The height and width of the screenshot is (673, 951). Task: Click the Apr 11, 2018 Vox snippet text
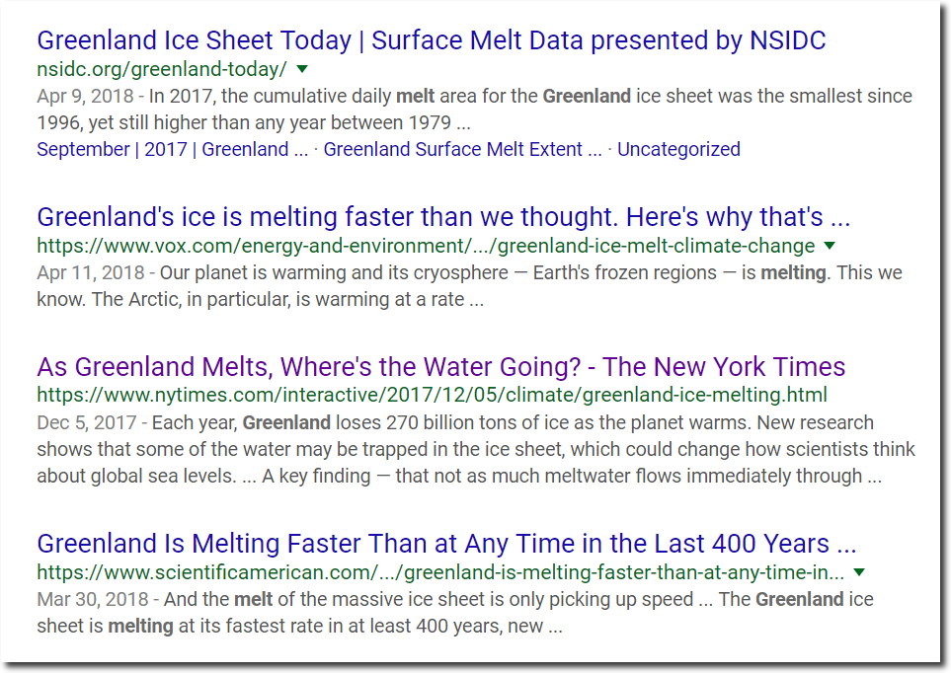[469, 285]
